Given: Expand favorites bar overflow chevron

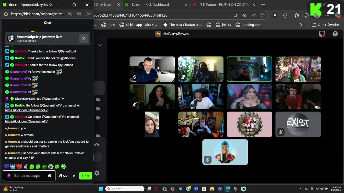Looking at the screenshot, I should 301,25.
